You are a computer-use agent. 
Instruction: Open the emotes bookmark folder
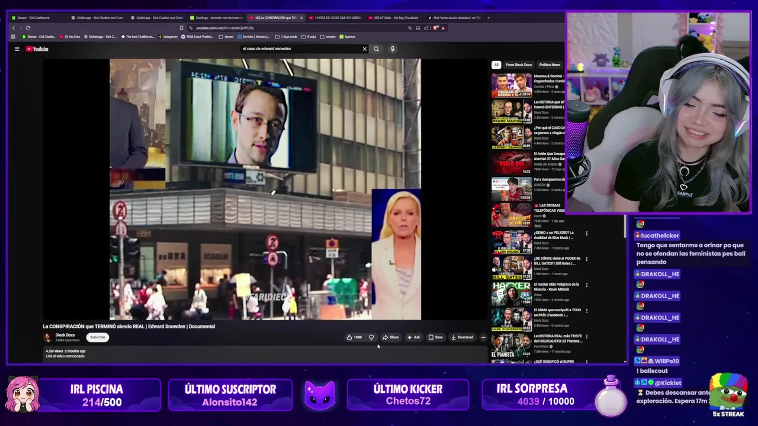point(328,37)
